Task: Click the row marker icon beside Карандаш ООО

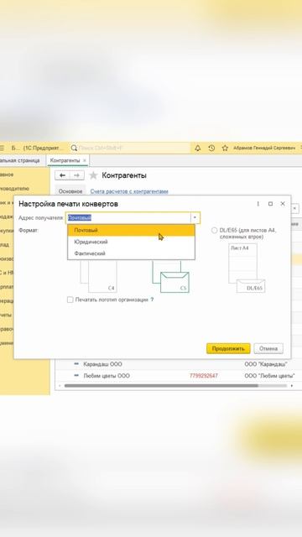Action: click(76, 364)
